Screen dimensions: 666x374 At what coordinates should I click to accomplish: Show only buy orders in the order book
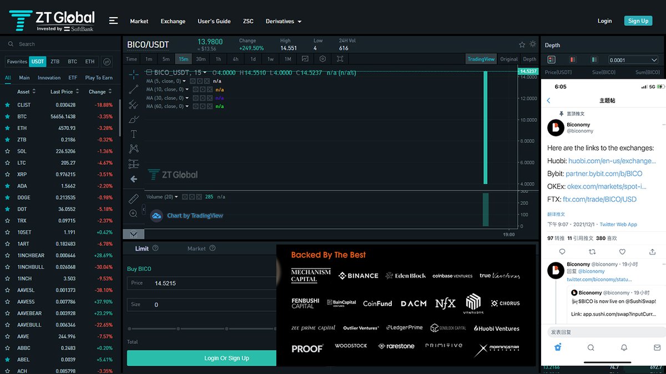(594, 59)
